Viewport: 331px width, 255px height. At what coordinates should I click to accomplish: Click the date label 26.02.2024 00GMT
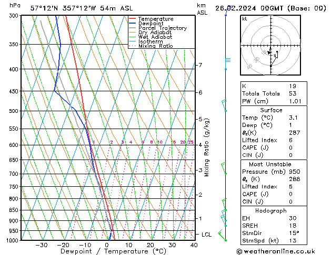[x=249, y=8]
